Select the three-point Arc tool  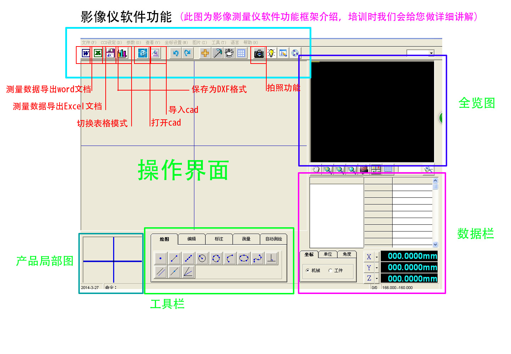230,258
